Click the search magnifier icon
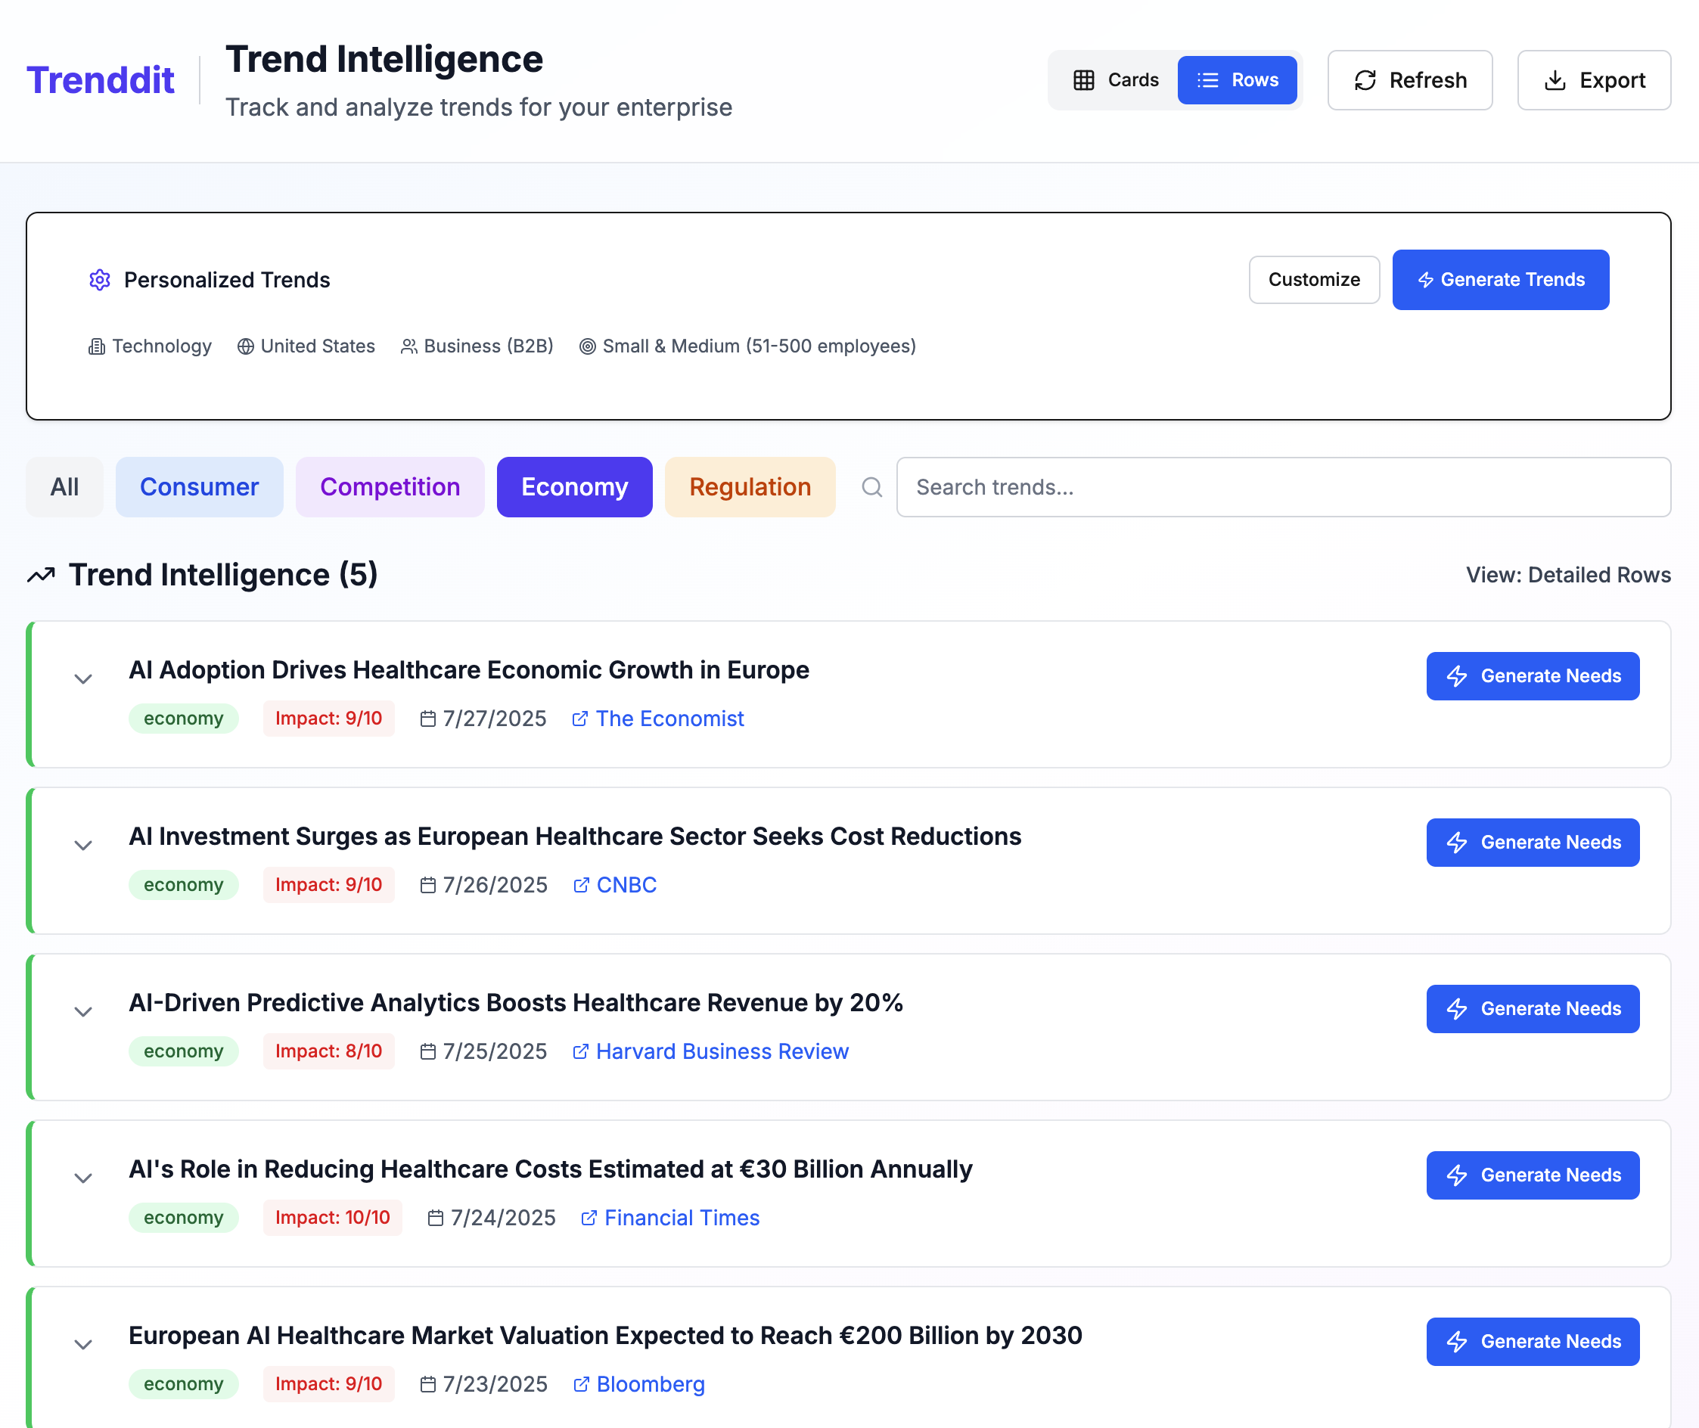1699x1428 pixels. 871,487
